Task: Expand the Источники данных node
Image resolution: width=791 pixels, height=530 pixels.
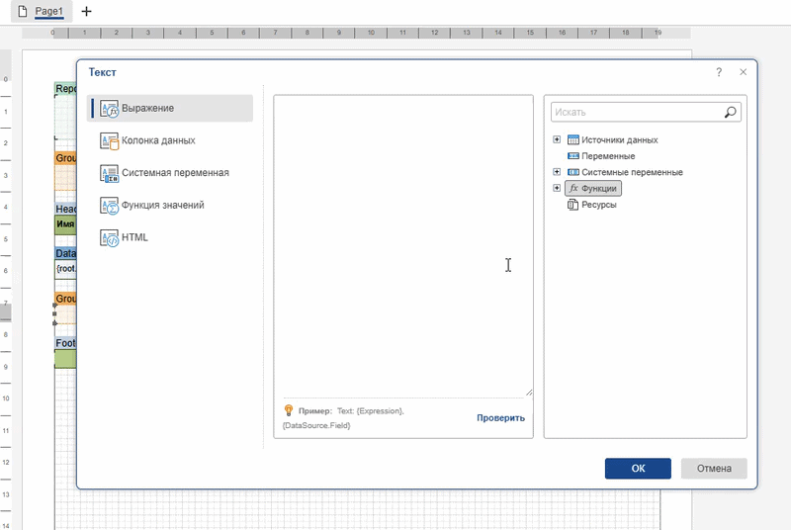Action: 558,140
